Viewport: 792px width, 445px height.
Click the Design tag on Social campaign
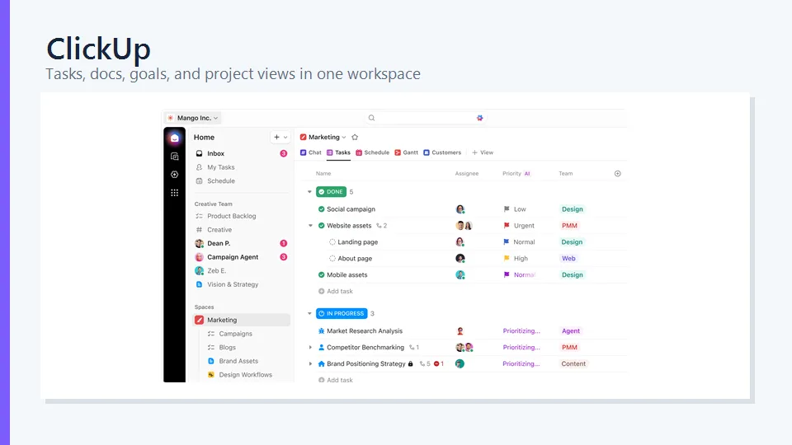pos(573,208)
